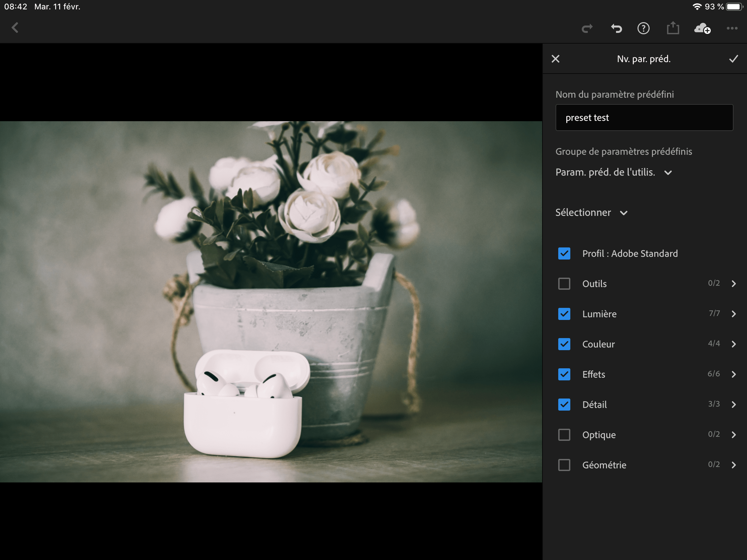Open the Sélectionner dropdown
Image resolution: width=747 pixels, height=560 pixels.
[x=591, y=213]
